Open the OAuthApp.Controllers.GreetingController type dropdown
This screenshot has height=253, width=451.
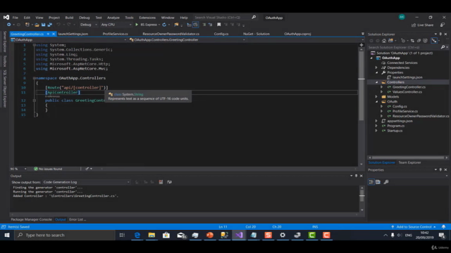pyautogui.click(x=187, y=40)
